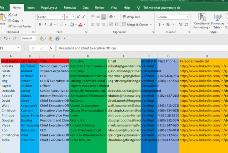
Task: Open the Home tab
Action: click(17, 8)
